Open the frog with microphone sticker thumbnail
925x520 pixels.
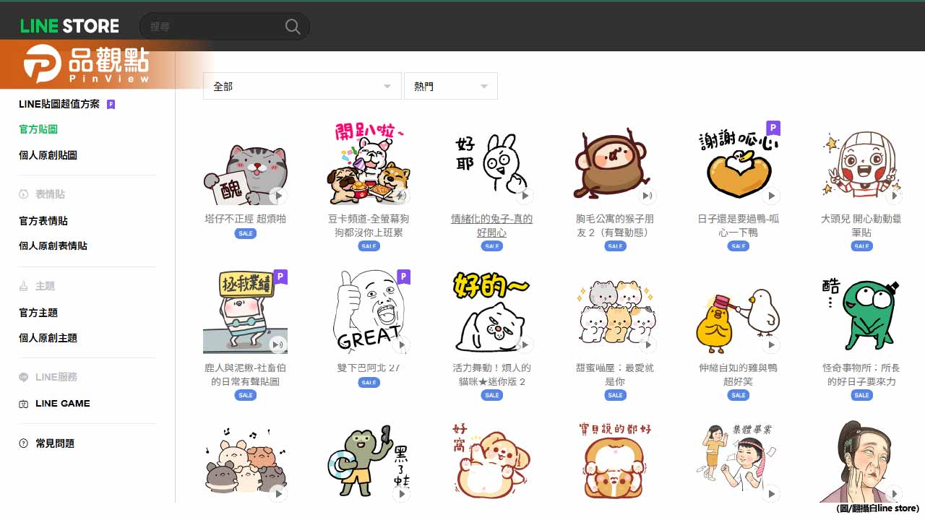(369, 461)
